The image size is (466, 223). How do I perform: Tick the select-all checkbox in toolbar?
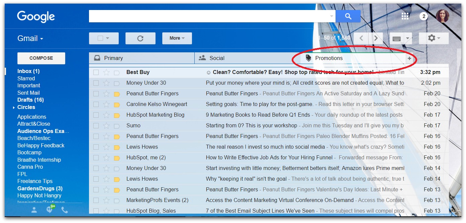click(x=100, y=38)
